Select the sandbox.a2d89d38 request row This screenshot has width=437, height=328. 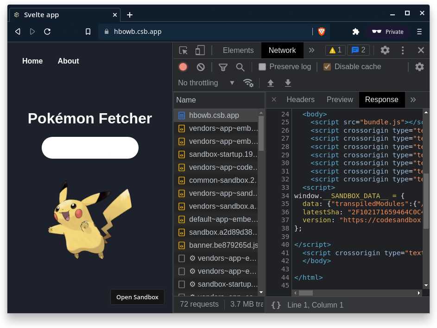tap(216, 232)
